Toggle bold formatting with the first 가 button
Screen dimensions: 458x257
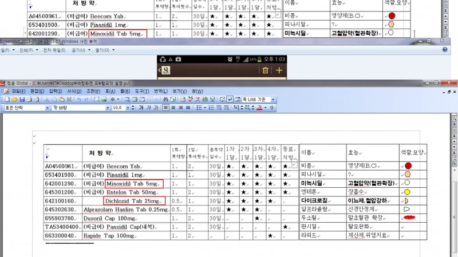[x=141, y=108]
